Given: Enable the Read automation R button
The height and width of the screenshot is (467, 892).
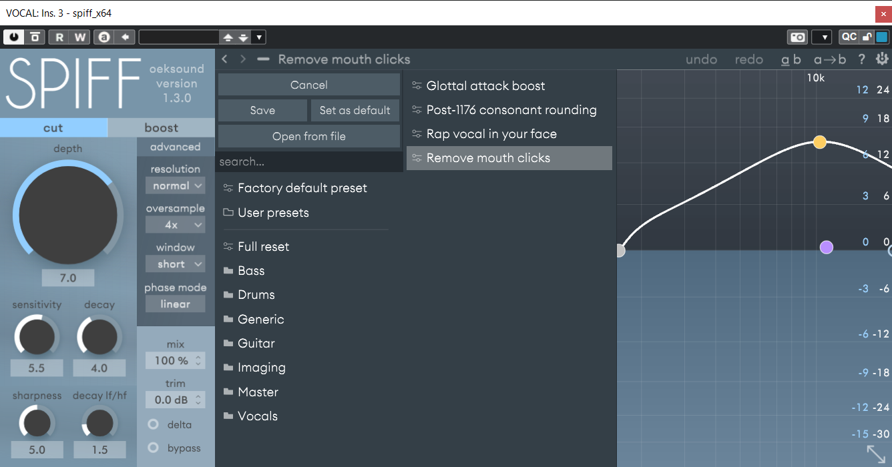Looking at the screenshot, I should 59,37.
